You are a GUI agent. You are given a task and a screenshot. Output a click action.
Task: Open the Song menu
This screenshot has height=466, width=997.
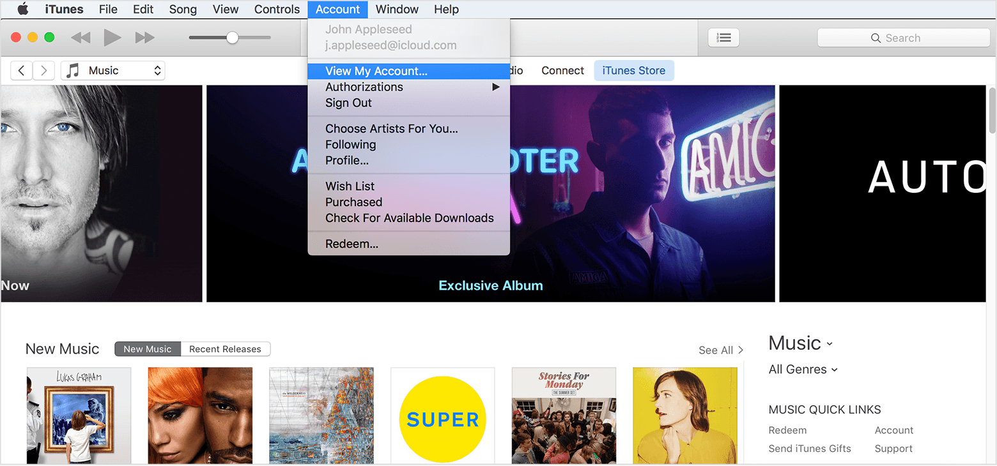coord(183,9)
